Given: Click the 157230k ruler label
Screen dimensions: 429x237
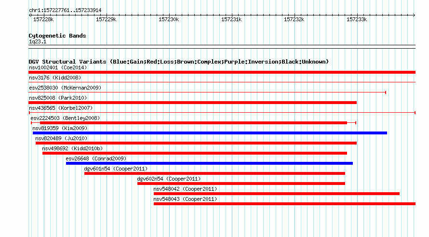Looking at the screenshot, I should [x=169, y=19].
